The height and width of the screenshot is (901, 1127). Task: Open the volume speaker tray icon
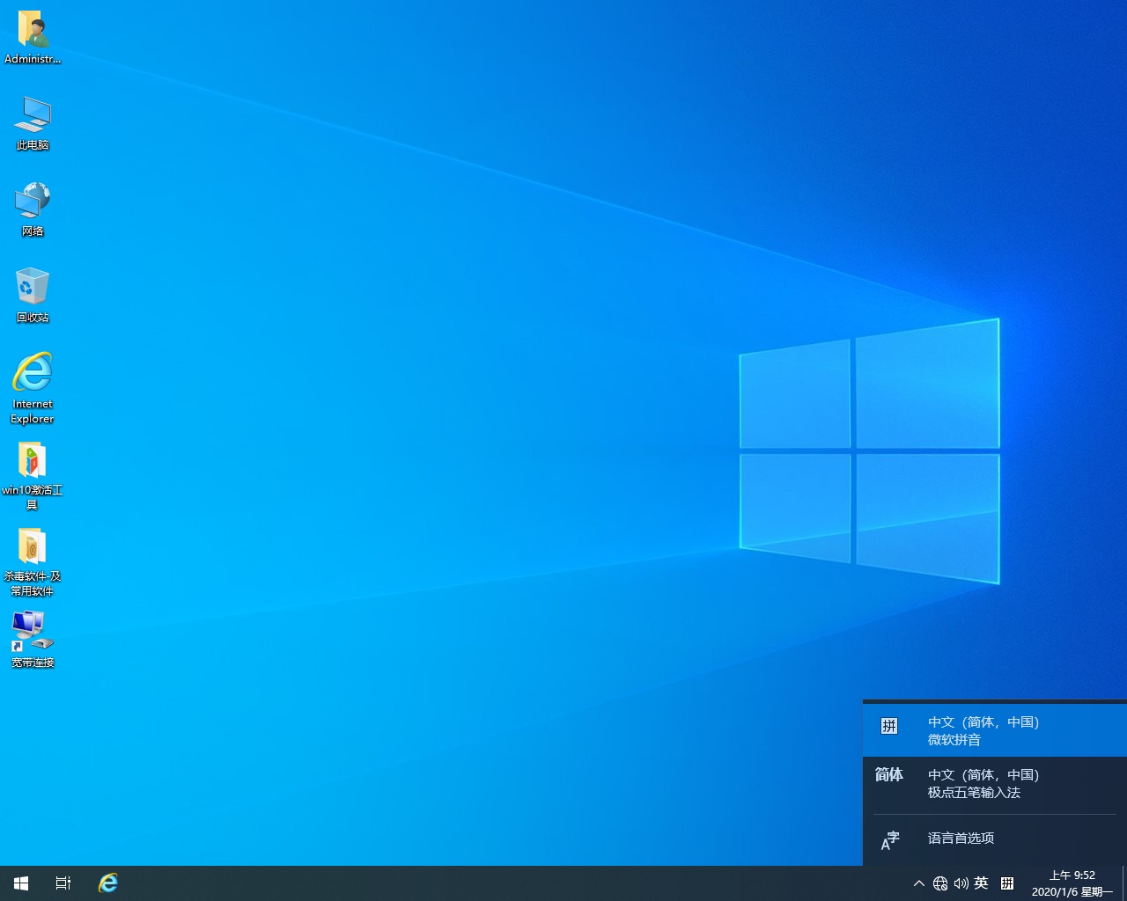click(961, 883)
